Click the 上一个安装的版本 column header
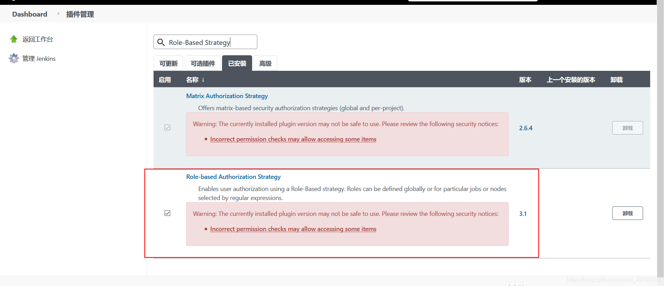664x286 pixels. pos(571,80)
